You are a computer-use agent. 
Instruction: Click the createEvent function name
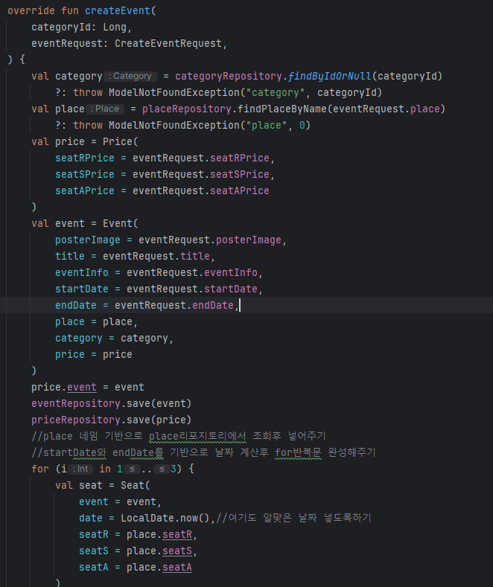click(x=117, y=10)
